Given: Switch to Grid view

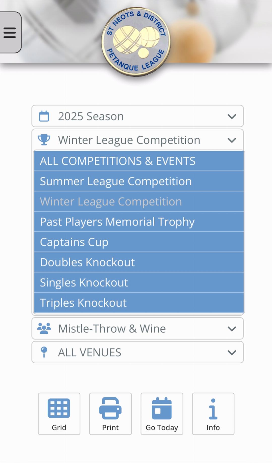Looking at the screenshot, I should tap(59, 414).
